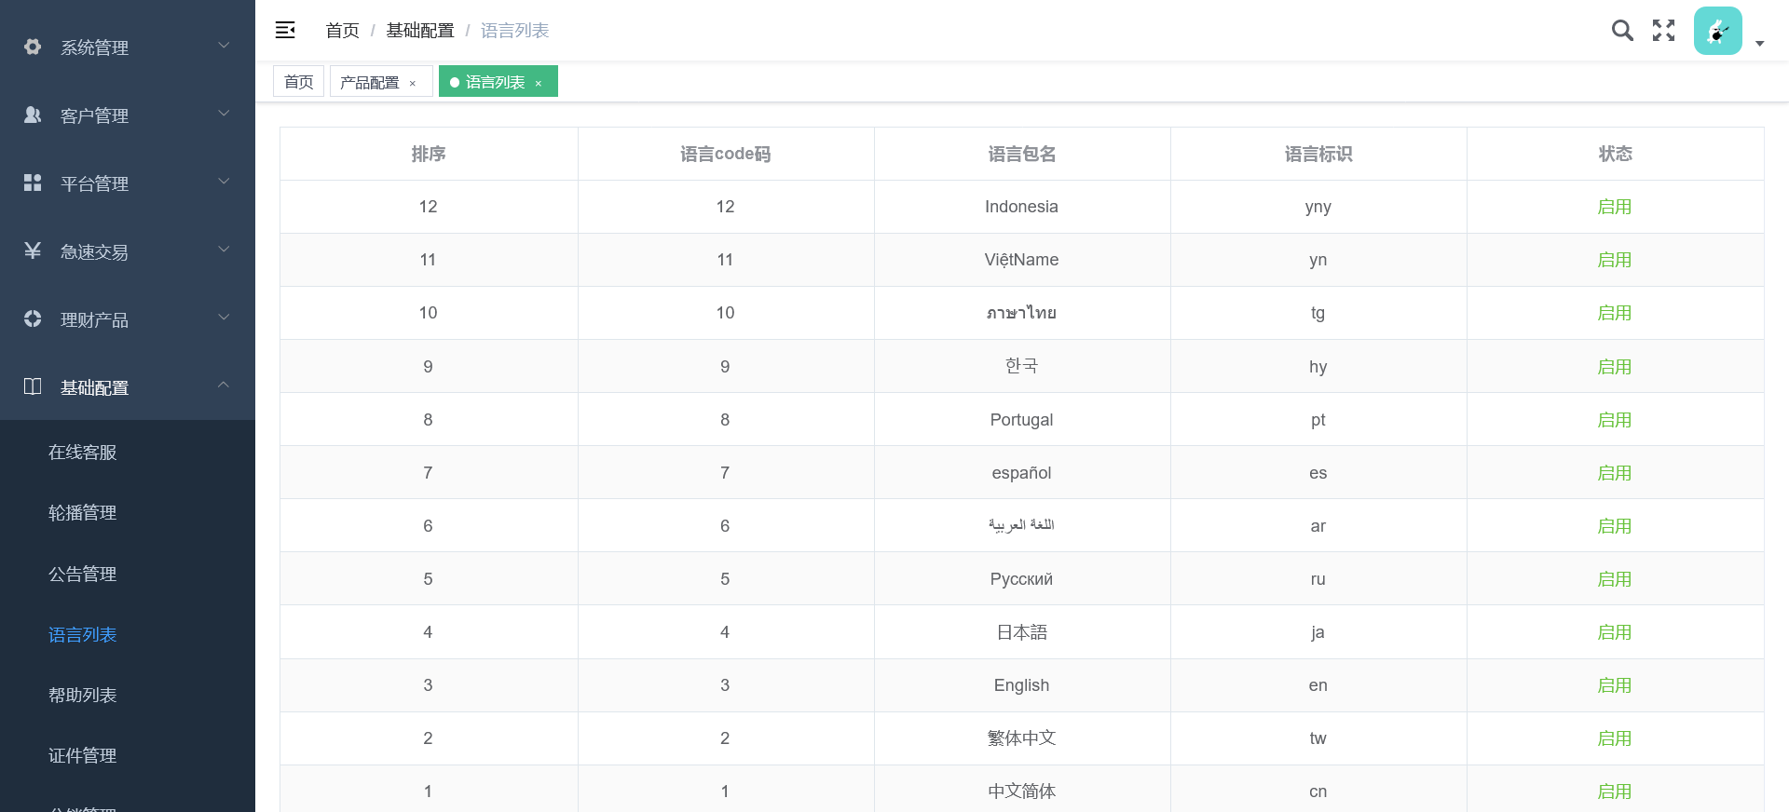
Task: Open dropdown arrow beside user avatar
Action: pyautogui.click(x=1759, y=44)
